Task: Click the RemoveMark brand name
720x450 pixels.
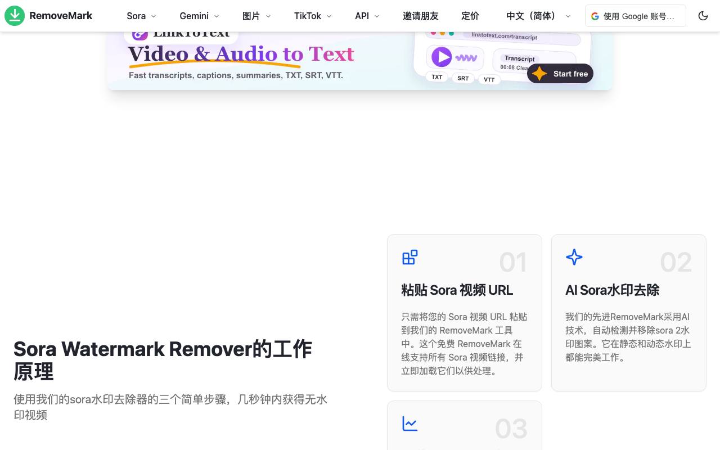Action: [x=61, y=16]
